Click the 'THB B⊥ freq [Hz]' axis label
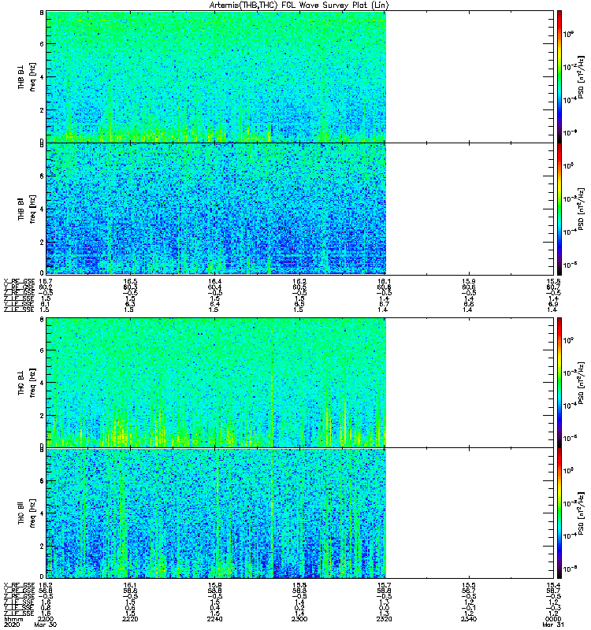591x630 pixels. click(27, 76)
